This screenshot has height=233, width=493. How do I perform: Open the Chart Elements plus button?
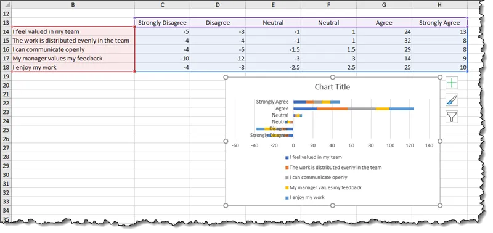tap(452, 83)
